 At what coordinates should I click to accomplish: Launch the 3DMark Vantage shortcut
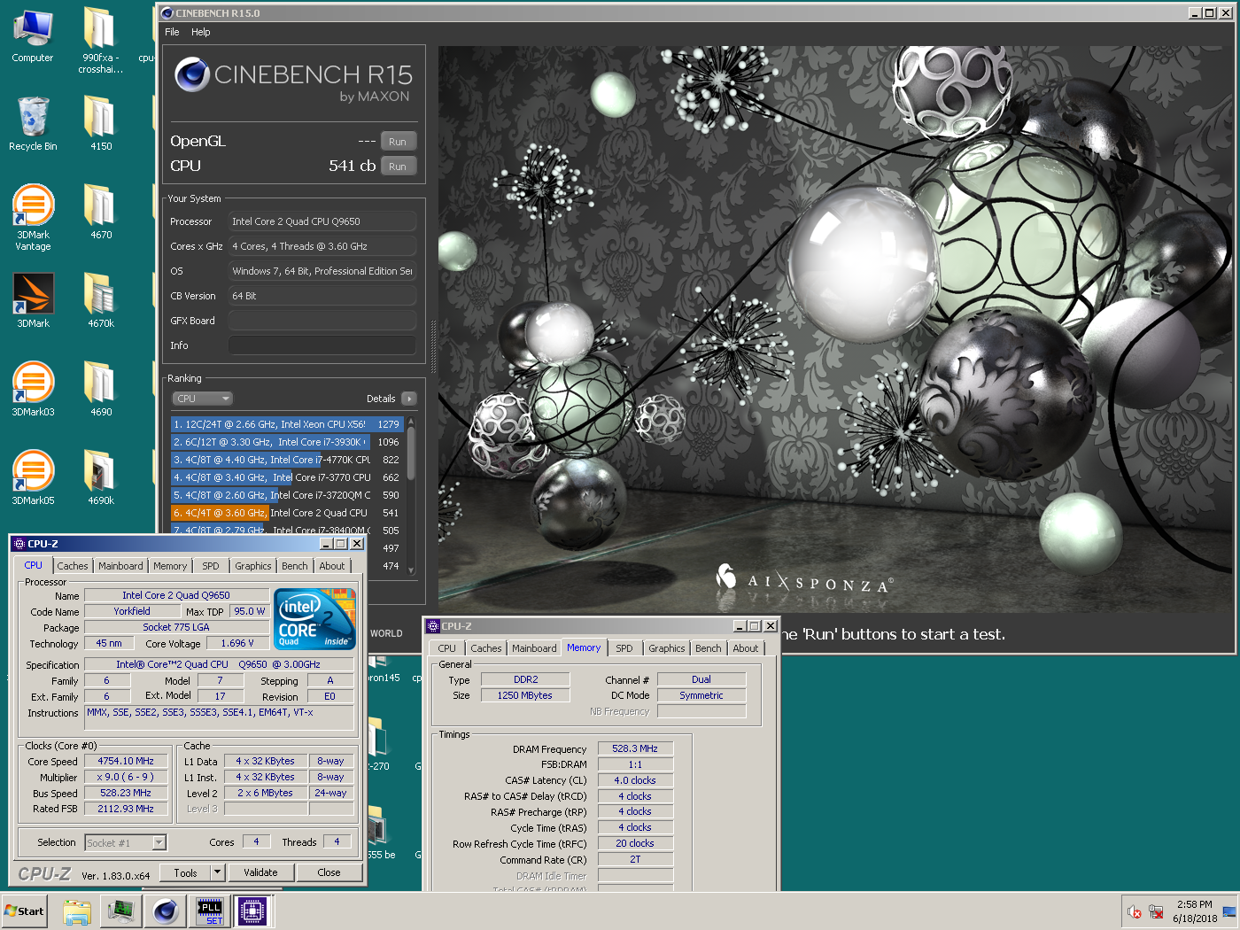tap(33, 218)
